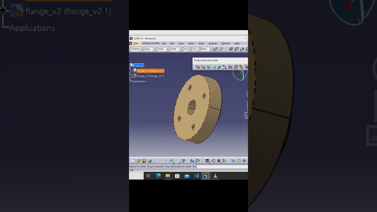Open the ENOVIA V5 VPM menu
This screenshot has height=212, width=377.
(151, 43)
